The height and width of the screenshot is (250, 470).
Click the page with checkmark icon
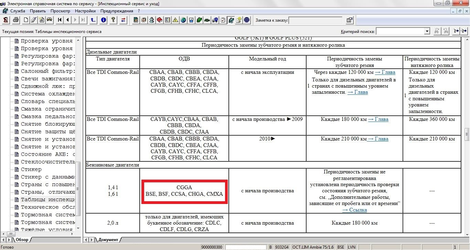click(x=34, y=20)
